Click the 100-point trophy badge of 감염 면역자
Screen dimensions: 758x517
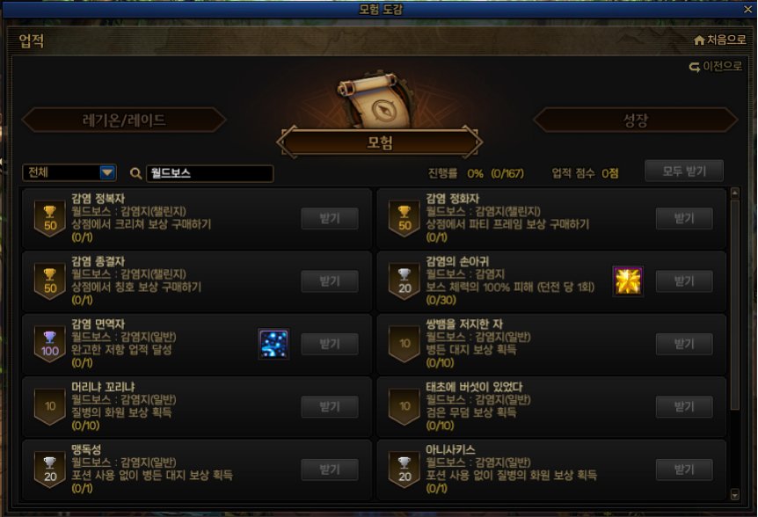point(50,344)
